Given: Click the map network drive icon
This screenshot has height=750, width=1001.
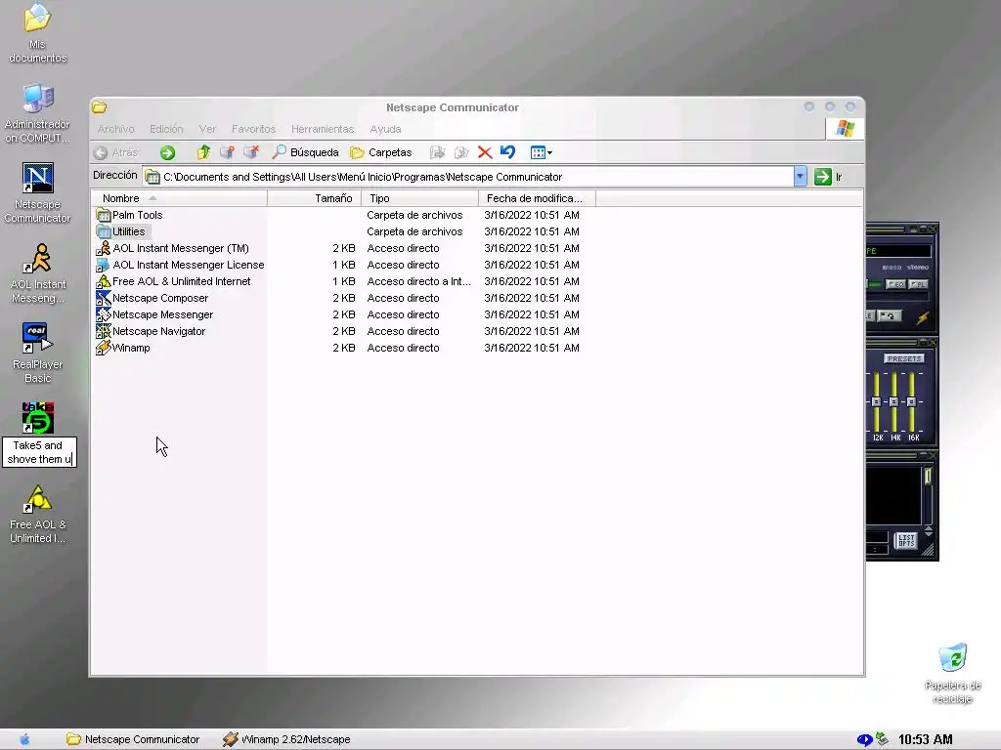Looking at the screenshot, I should click(x=227, y=152).
